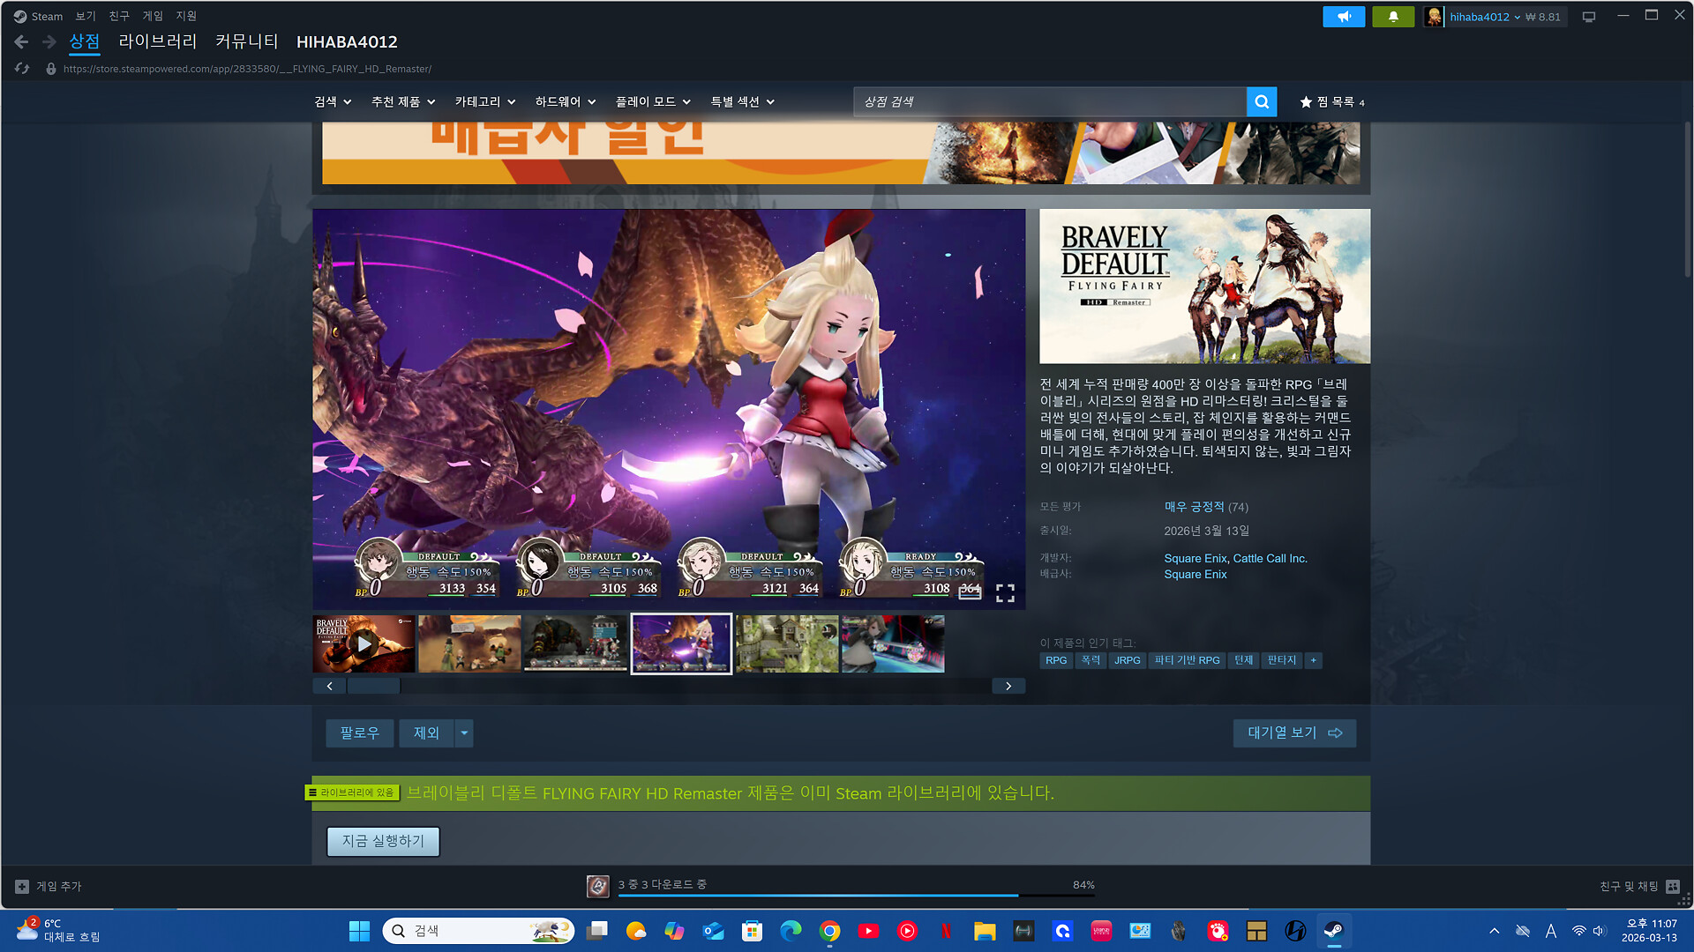The width and height of the screenshot is (1694, 952).
Task: Click the announcements megaphone icon
Action: coord(1343,17)
